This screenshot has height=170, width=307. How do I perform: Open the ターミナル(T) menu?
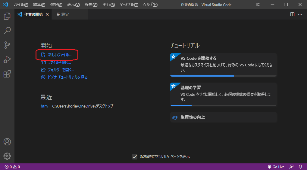click(129, 5)
